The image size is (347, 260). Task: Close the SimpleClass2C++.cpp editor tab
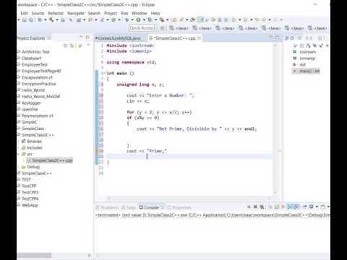199,38
